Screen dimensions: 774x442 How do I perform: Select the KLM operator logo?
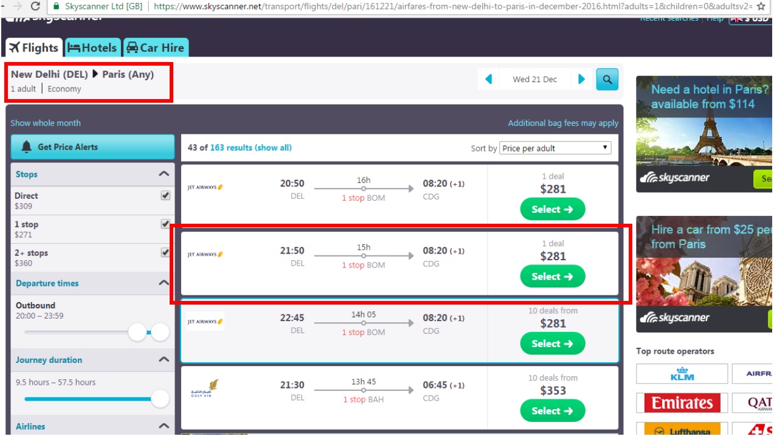point(681,373)
